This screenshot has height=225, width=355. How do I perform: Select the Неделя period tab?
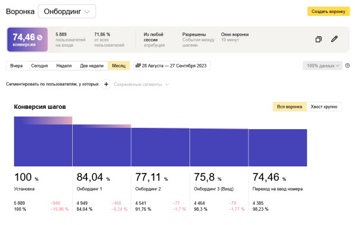pos(64,66)
